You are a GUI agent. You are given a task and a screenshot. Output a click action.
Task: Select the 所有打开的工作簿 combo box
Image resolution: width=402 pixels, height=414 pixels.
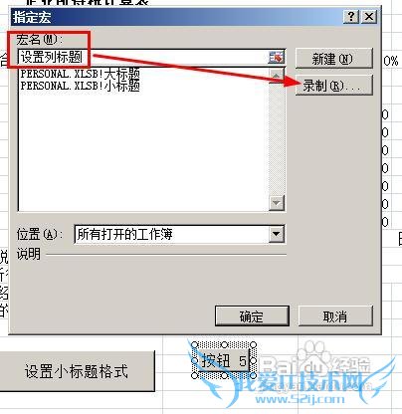click(x=179, y=235)
